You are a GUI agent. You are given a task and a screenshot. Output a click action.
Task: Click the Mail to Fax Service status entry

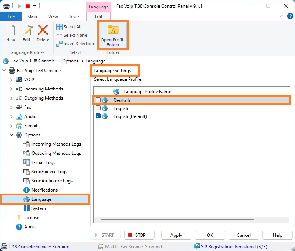(130, 247)
